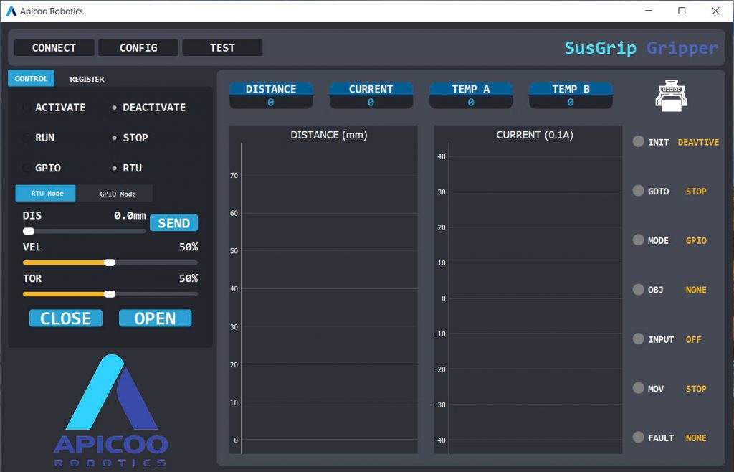
Task: Click the 'CURRENT (0.1A)' chart title
Action: 535,135
